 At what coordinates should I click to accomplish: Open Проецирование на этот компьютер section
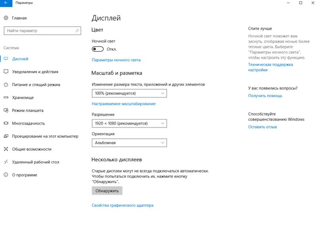[x=45, y=136]
